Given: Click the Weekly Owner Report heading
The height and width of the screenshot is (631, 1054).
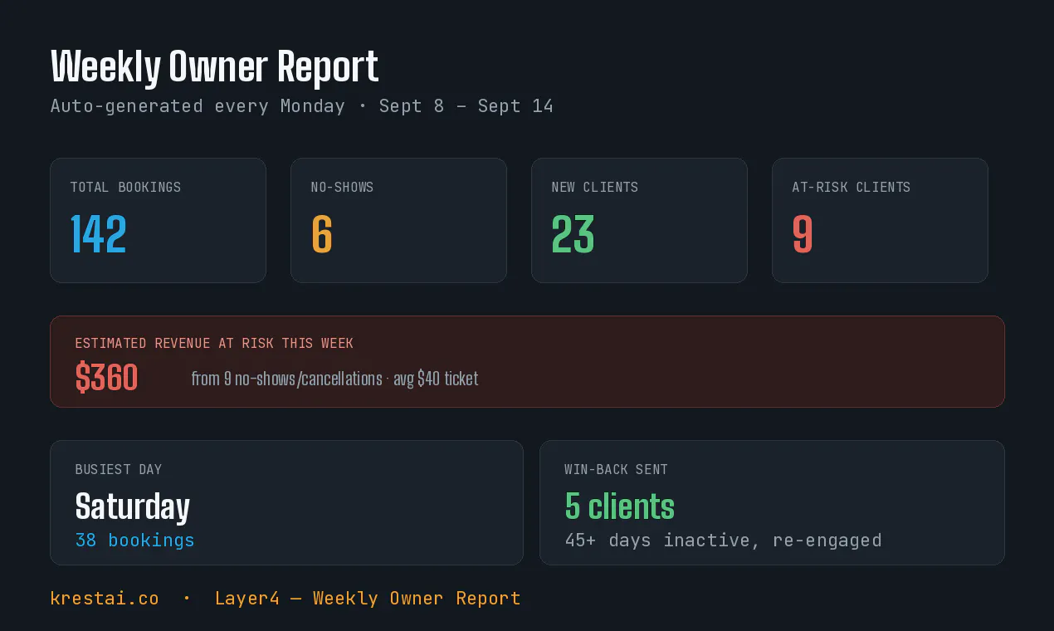Looking at the screenshot, I should [x=214, y=66].
